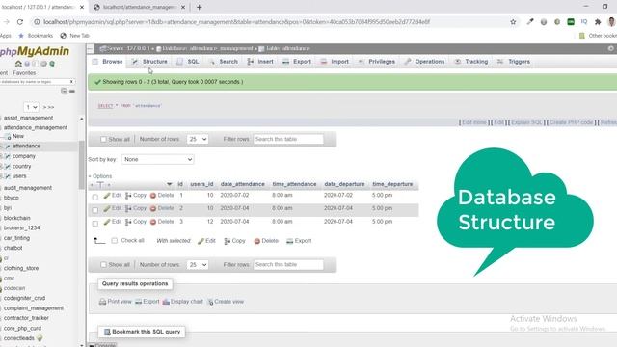Open the Operations tab

point(424,62)
